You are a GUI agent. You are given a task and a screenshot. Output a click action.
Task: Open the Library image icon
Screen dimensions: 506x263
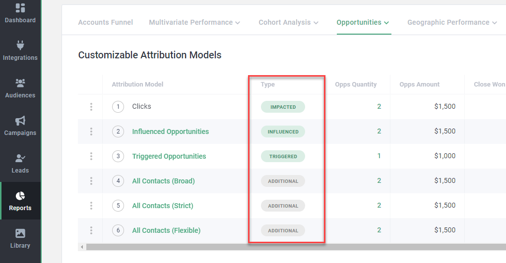click(x=20, y=233)
